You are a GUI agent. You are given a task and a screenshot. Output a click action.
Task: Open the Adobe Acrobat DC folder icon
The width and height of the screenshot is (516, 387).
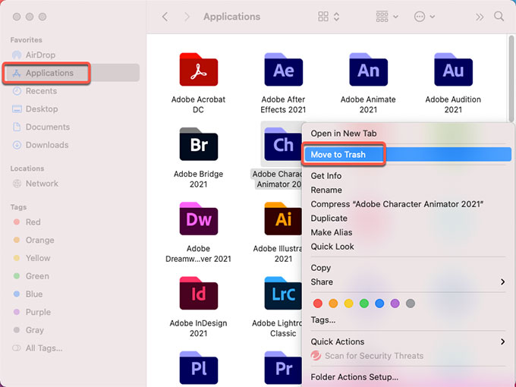coord(199,70)
